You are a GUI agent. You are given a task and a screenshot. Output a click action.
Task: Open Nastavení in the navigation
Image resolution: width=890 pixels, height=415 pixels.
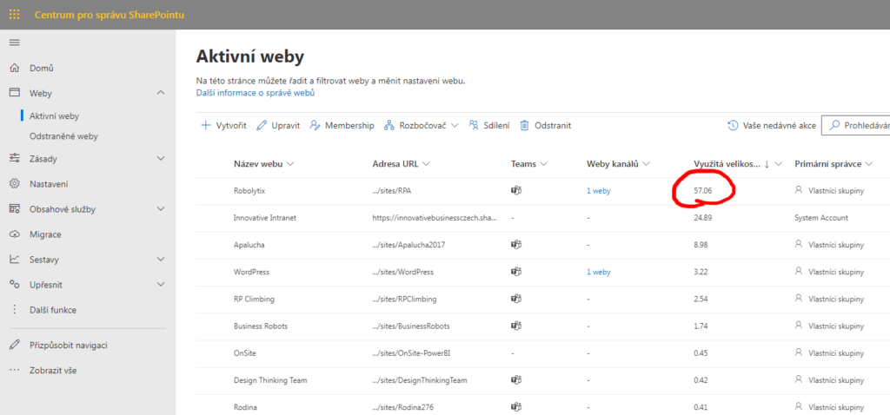tap(49, 184)
